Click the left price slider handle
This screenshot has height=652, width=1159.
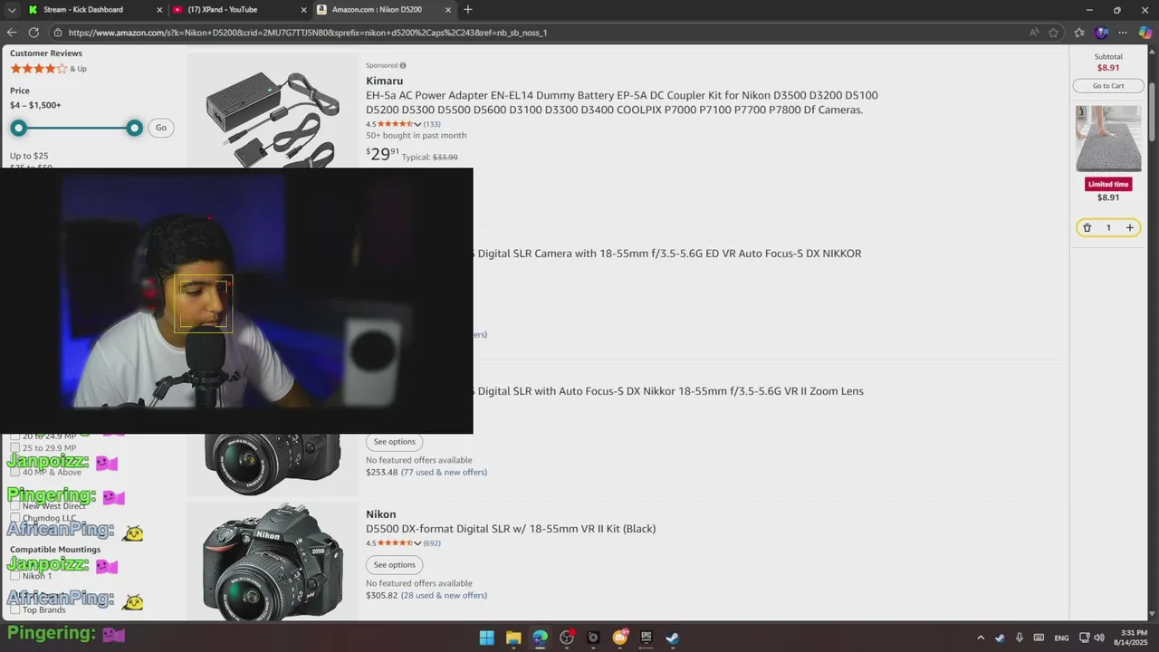(18, 128)
